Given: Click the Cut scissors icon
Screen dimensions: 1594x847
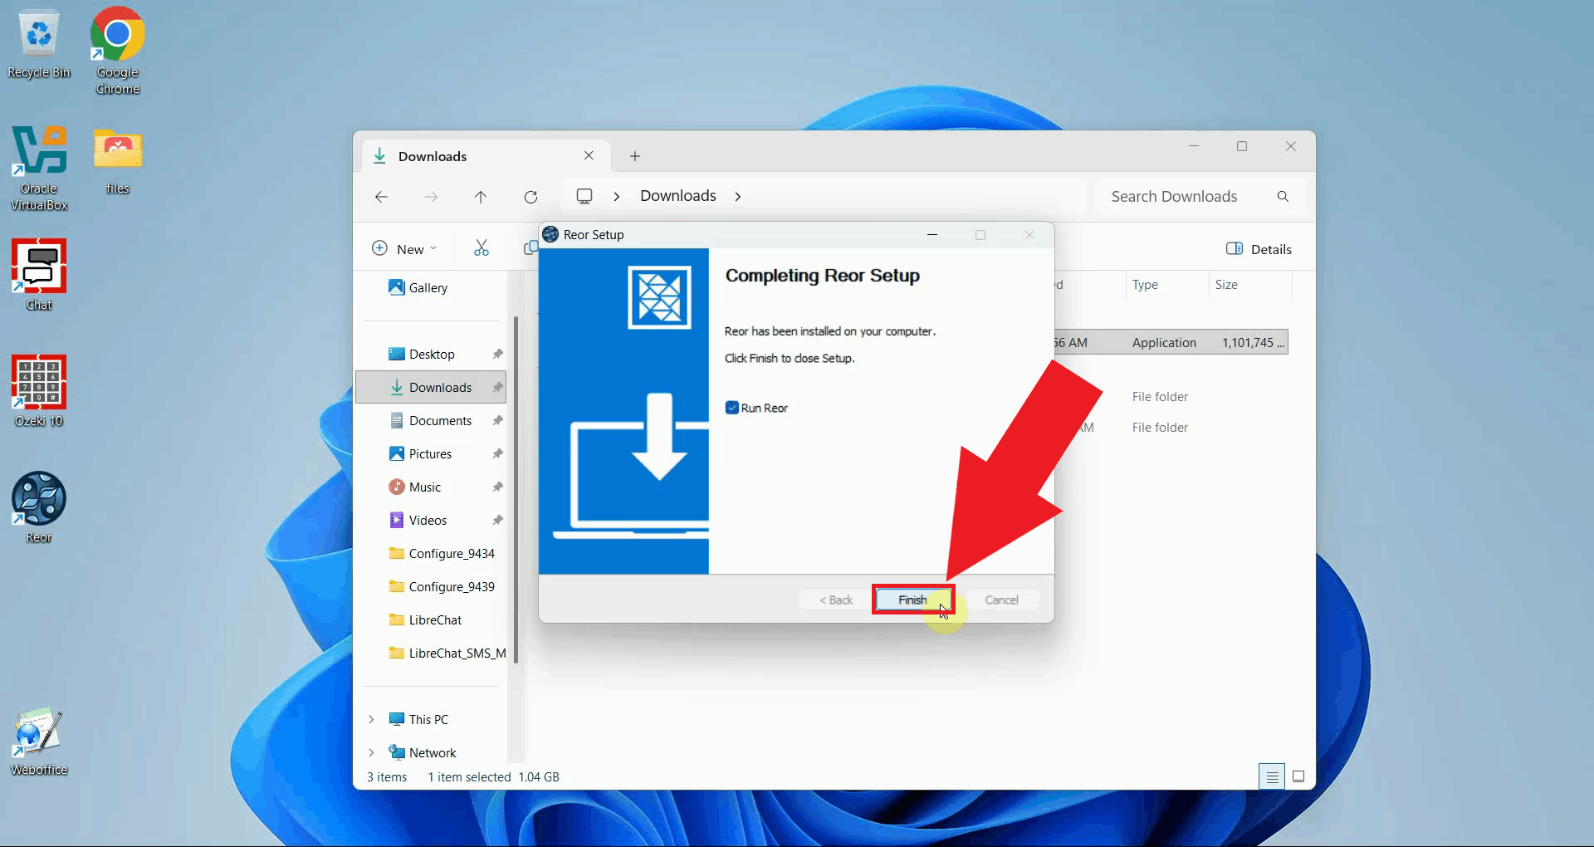Looking at the screenshot, I should pyautogui.click(x=482, y=248).
